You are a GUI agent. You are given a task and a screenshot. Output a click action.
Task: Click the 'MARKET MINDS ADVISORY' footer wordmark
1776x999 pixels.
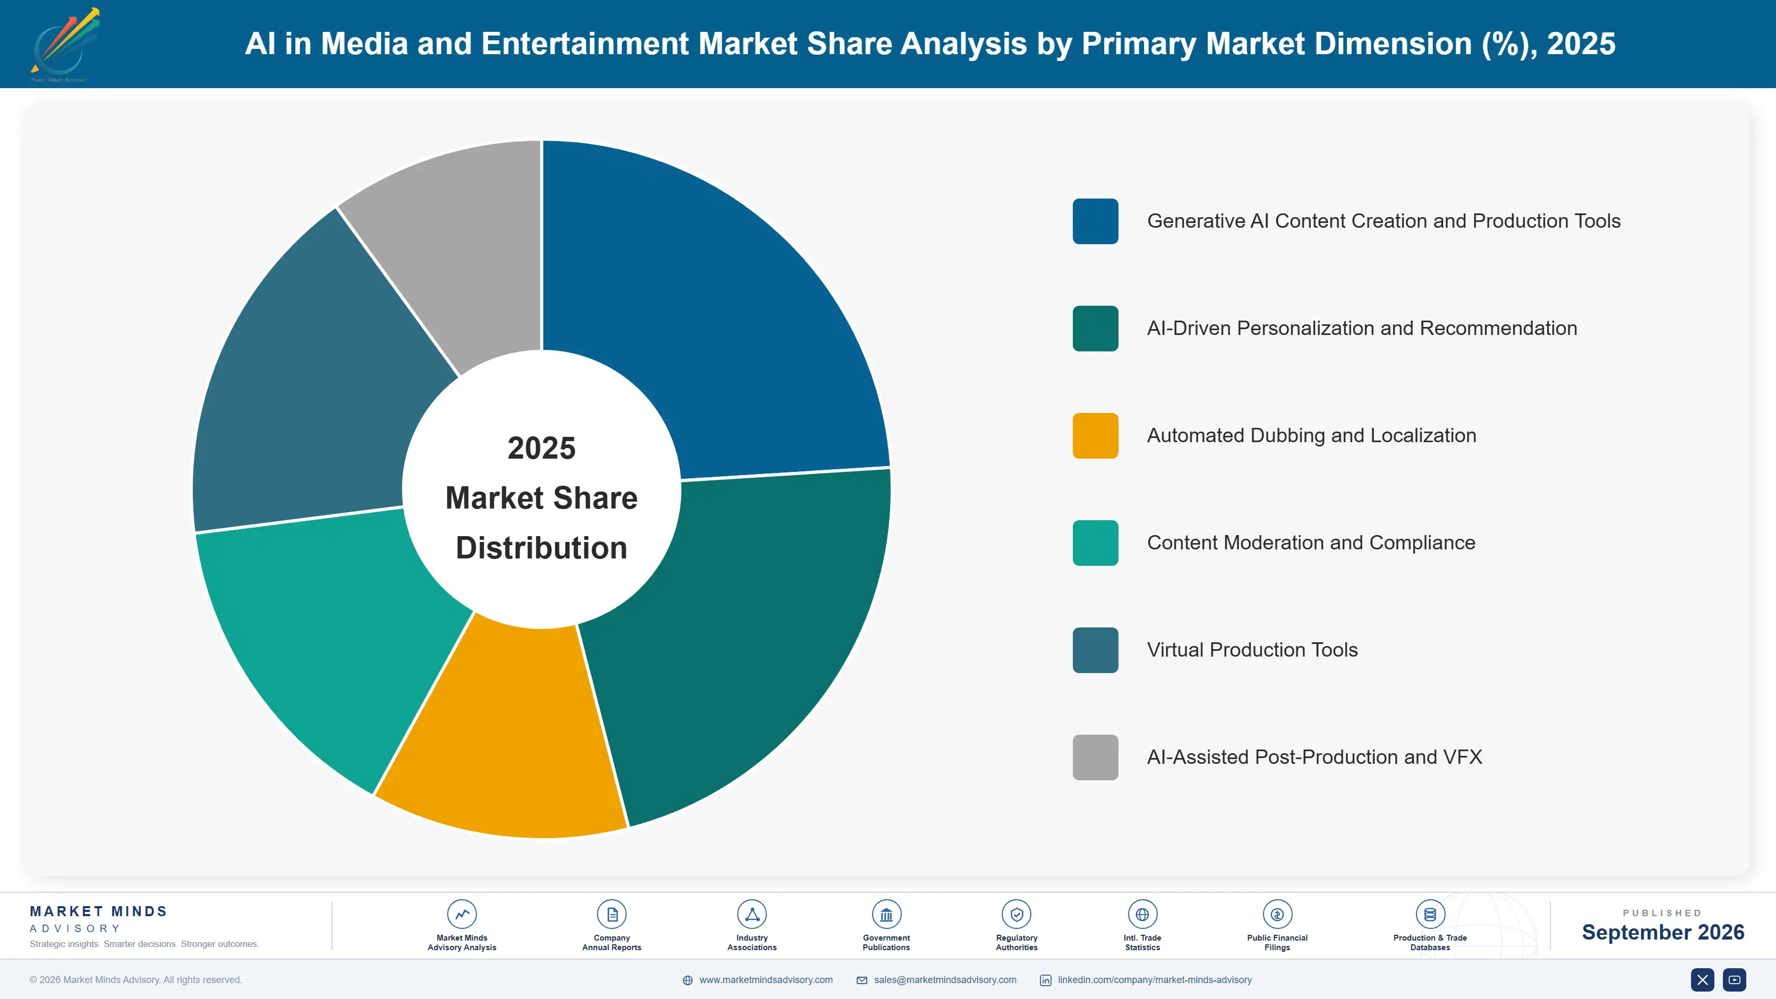click(x=99, y=919)
